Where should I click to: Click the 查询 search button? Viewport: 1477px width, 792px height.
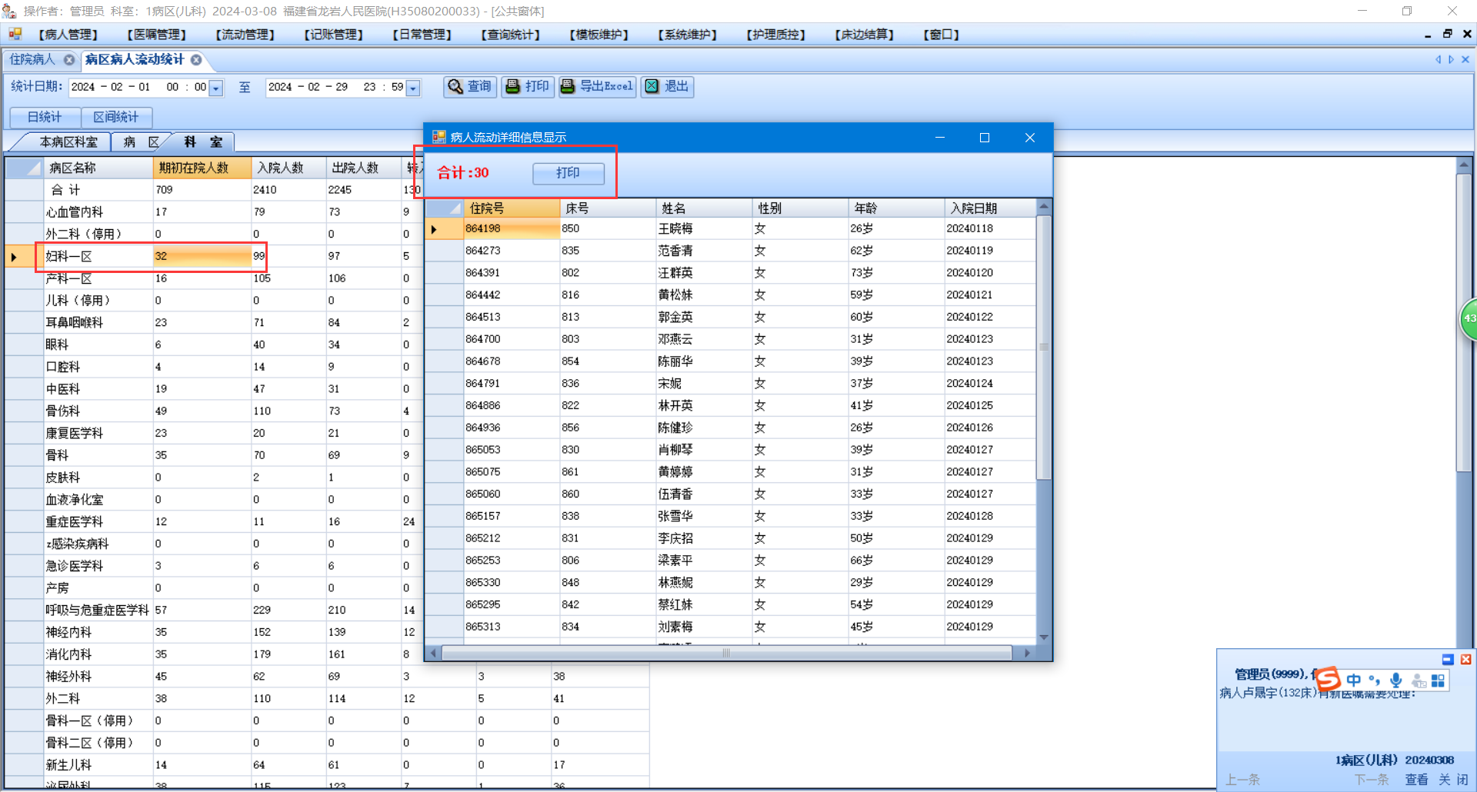[469, 87]
